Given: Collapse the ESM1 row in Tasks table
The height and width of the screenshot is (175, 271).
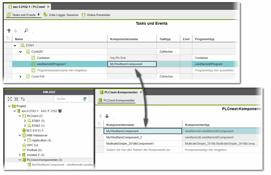Looking at the screenshot, I should pyautogui.click(x=15, y=45).
